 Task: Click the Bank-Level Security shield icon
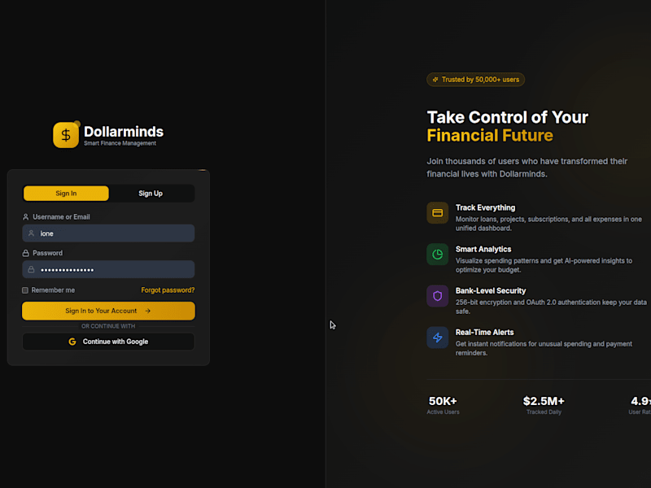tap(437, 296)
